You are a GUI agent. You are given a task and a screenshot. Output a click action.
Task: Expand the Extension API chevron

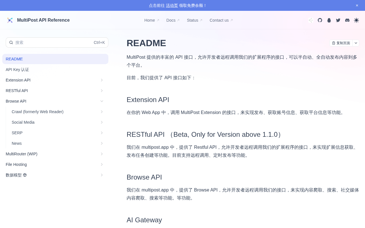point(102,80)
